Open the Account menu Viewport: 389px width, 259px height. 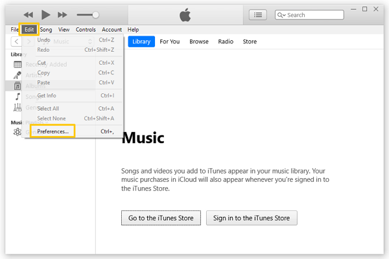112,30
